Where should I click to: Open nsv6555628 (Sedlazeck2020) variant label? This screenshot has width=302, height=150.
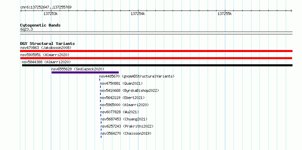(78, 69)
